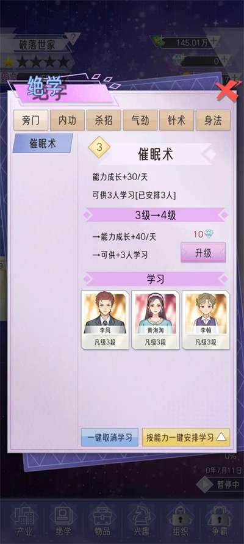Click the 升级 upgrade button
The height and width of the screenshot is (544, 244).
click(x=203, y=253)
